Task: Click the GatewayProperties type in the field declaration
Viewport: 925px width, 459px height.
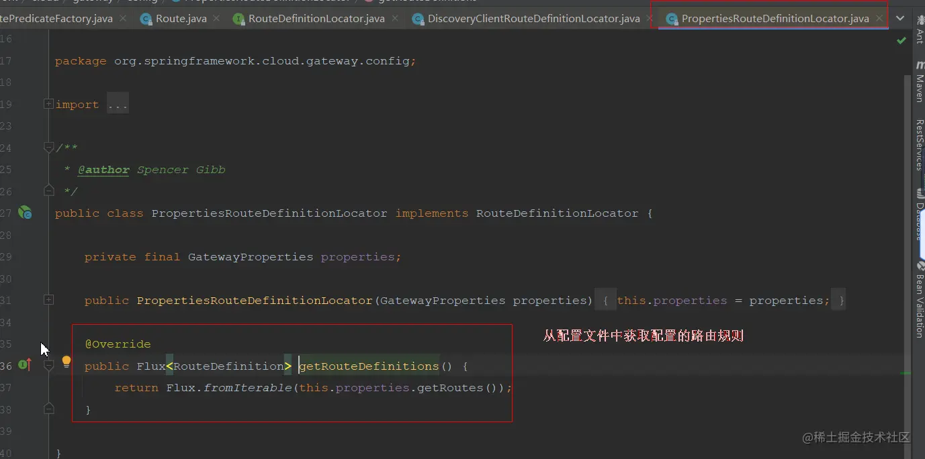Action: click(251, 257)
